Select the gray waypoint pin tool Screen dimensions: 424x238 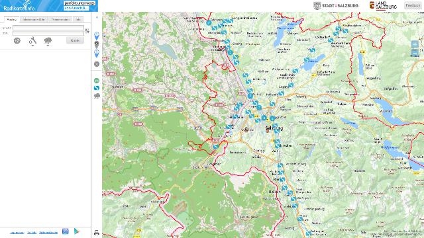click(97, 44)
